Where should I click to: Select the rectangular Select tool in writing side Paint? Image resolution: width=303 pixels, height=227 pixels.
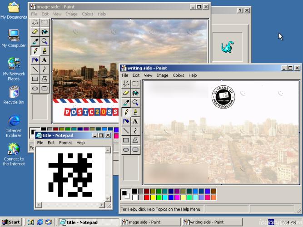click(135, 84)
